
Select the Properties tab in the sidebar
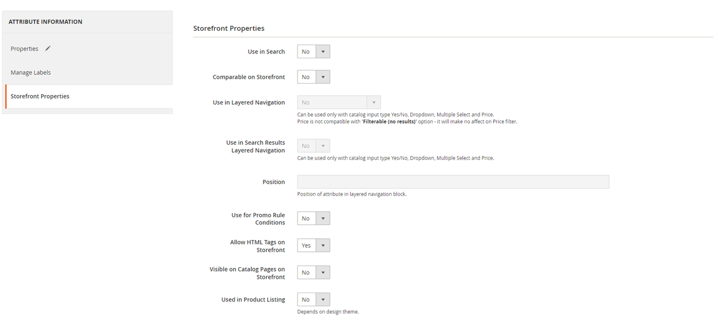pyautogui.click(x=24, y=48)
